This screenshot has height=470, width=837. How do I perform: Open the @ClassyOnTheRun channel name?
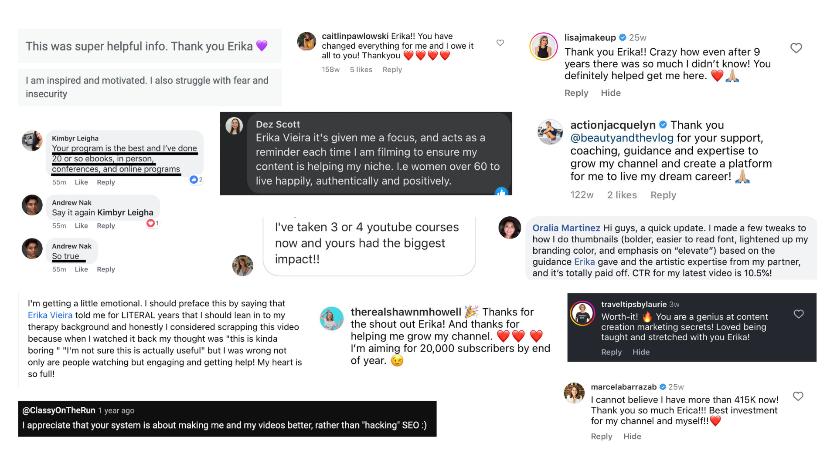pos(59,410)
